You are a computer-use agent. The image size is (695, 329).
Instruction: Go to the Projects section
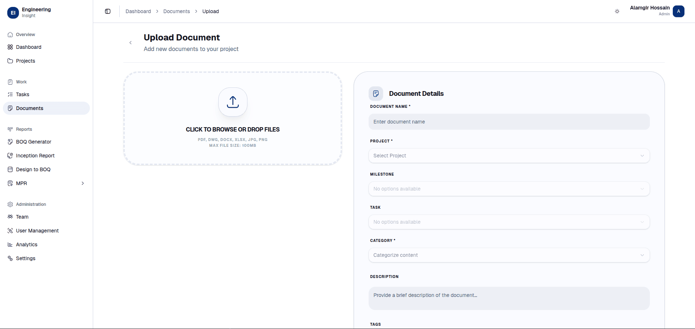pyautogui.click(x=25, y=61)
